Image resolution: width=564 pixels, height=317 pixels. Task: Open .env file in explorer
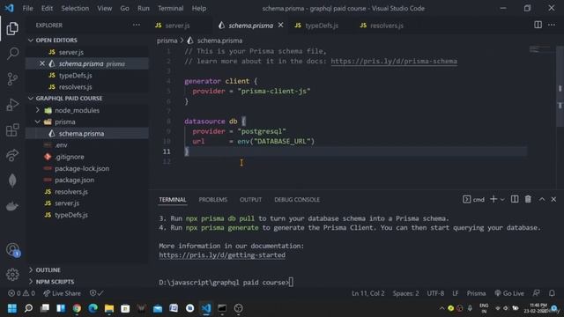pos(61,145)
